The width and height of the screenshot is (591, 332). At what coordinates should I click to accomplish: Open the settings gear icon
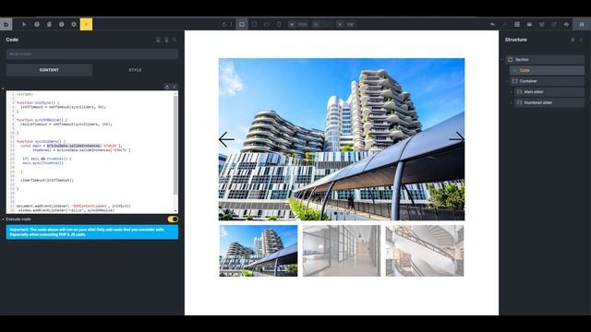(74, 25)
